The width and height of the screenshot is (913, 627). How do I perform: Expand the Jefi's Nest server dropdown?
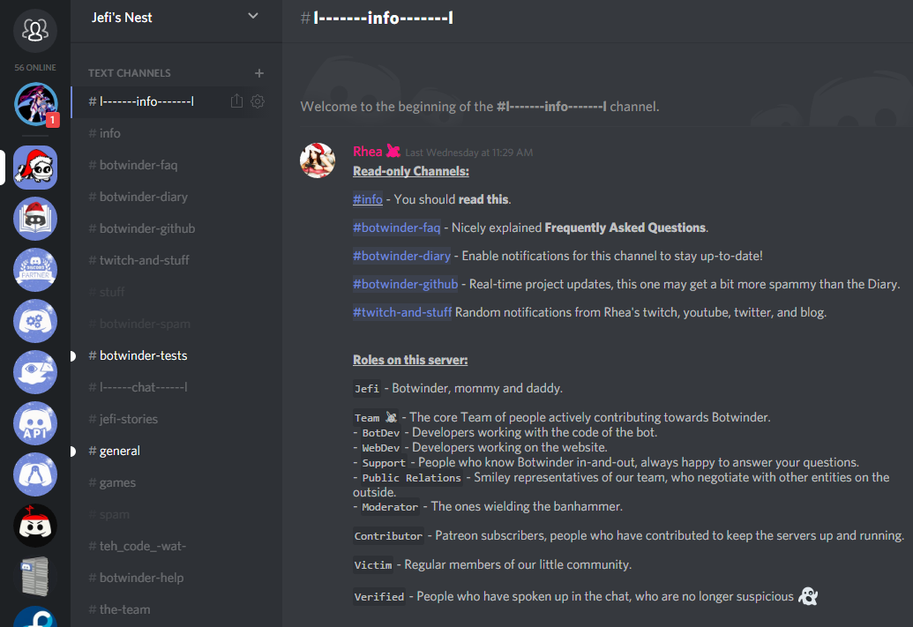[x=252, y=16]
